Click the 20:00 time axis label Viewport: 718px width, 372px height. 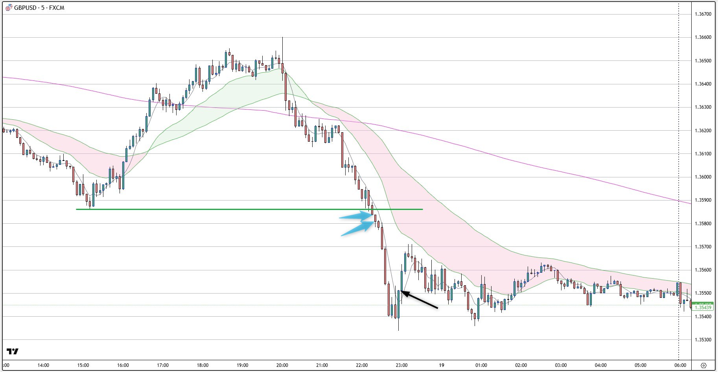(x=282, y=365)
